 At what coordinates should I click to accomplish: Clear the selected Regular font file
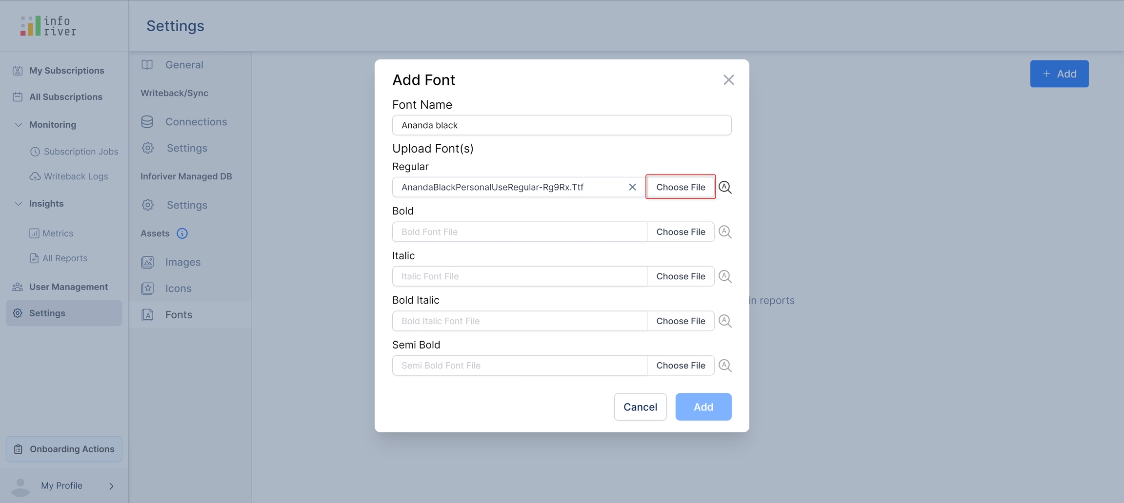coord(632,187)
